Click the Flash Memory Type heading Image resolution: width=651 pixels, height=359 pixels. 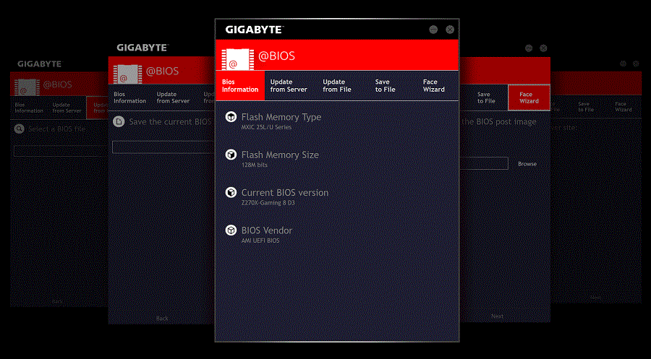point(281,117)
